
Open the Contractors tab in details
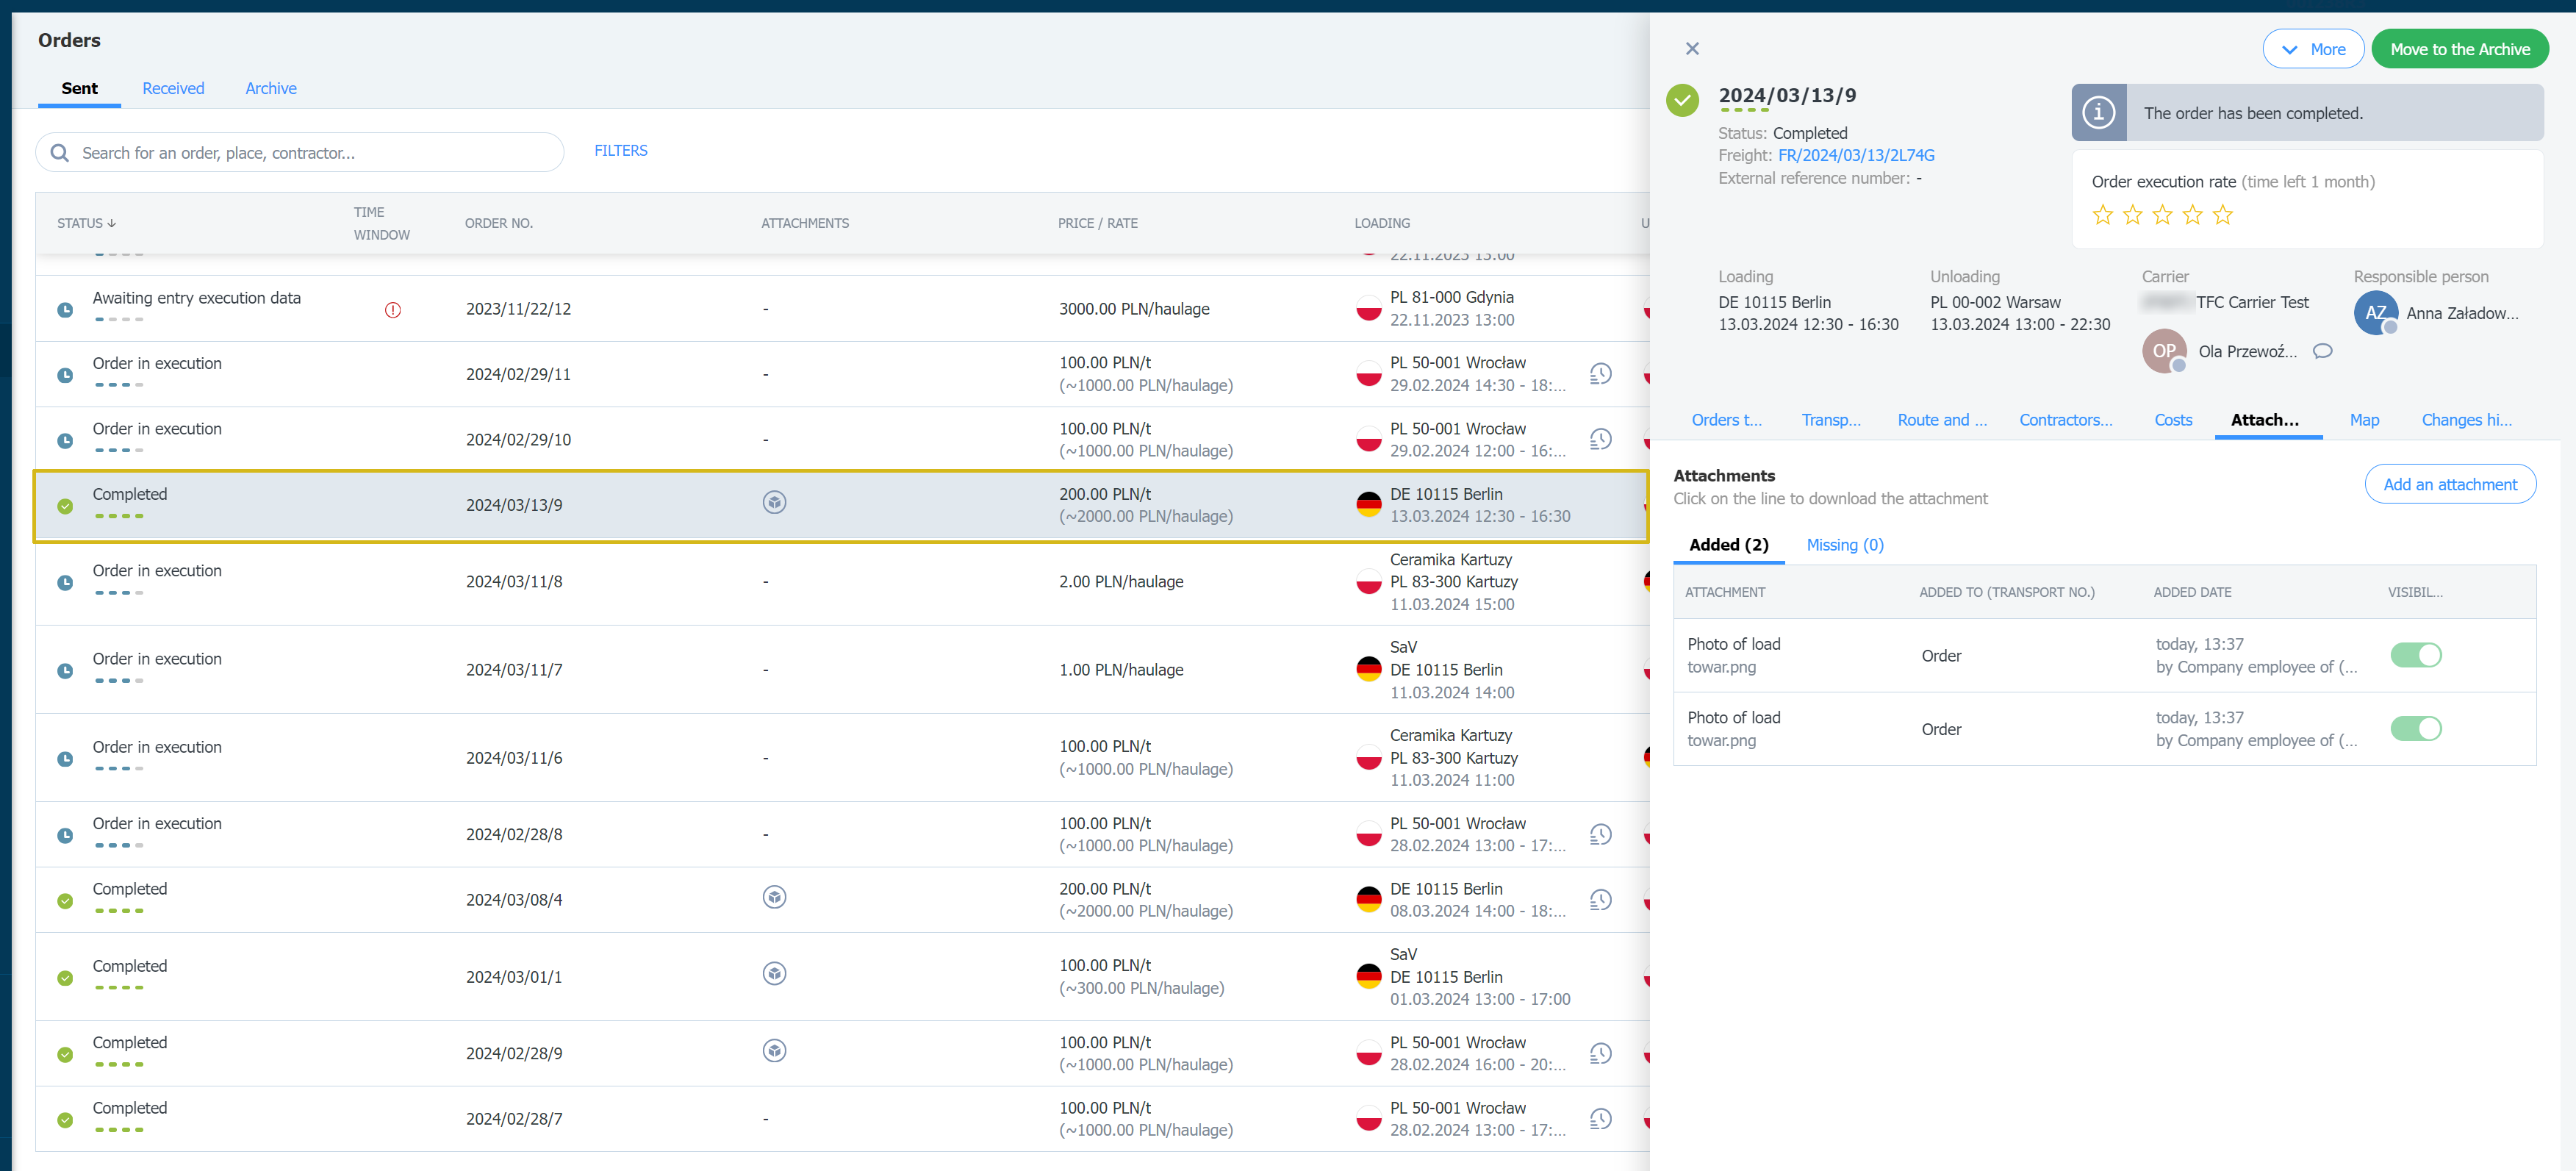coord(2065,420)
